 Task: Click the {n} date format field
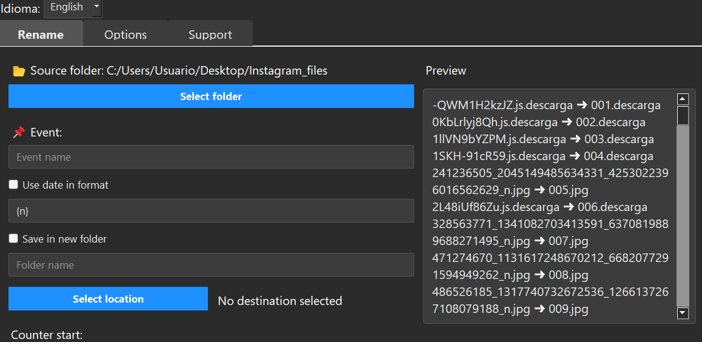tap(211, 212)
